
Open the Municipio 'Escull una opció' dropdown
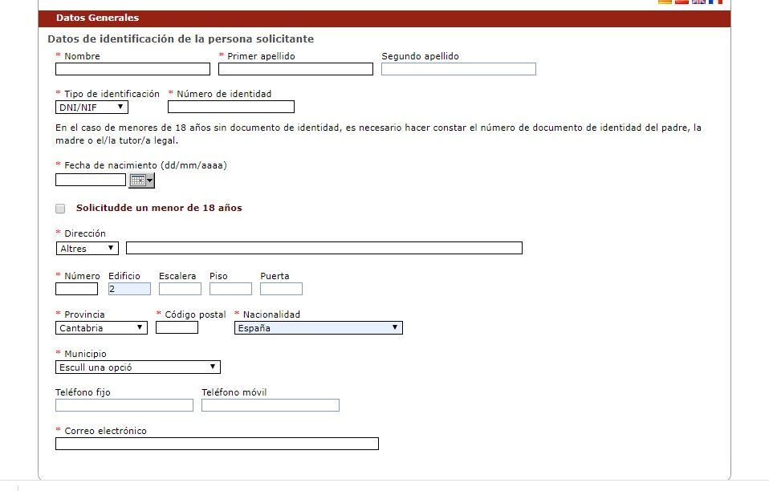138,367
